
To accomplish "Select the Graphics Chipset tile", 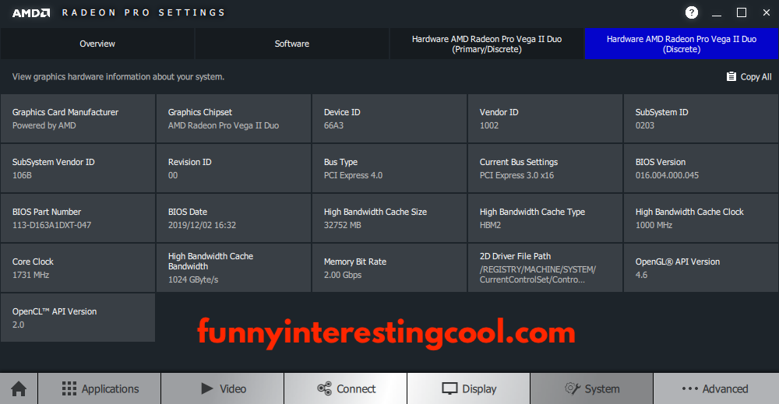I will coord(234,118).
